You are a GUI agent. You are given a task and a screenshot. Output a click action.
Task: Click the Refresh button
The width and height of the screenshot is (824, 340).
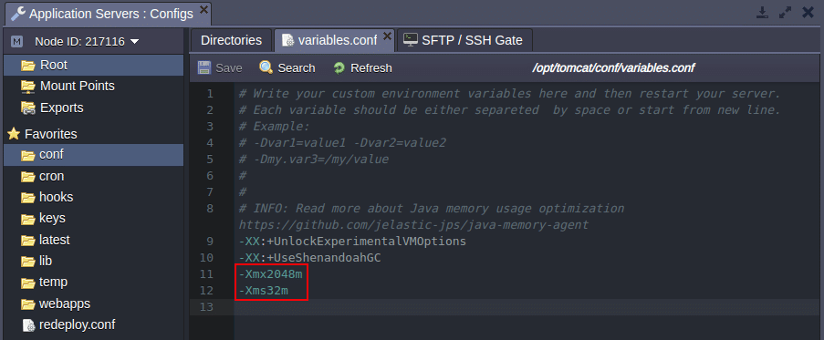pos(362,68)
